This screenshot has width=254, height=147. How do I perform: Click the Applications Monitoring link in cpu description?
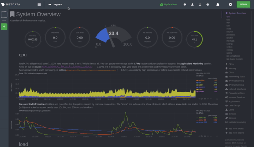coord(192,64)
